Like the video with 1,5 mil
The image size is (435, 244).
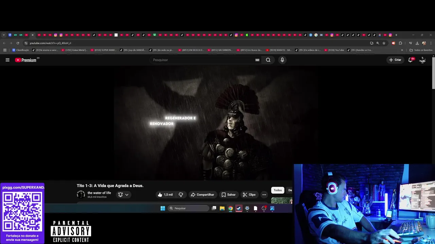(x=165, y=195)
